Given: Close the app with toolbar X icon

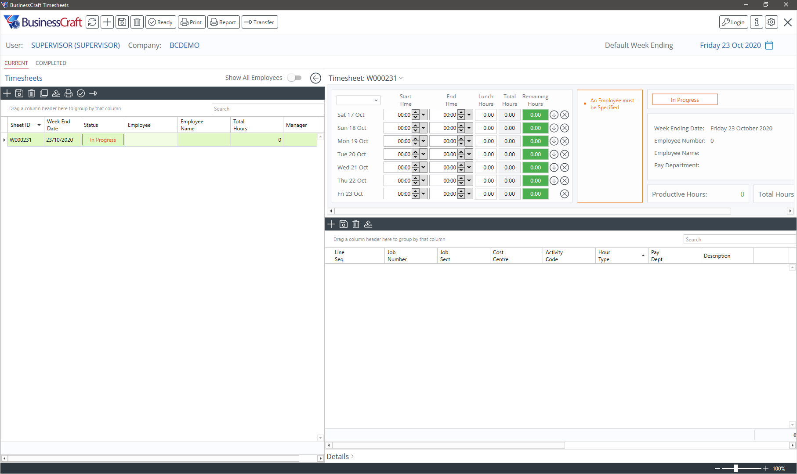Looking at the screenshot, I should tap(788, 22).
